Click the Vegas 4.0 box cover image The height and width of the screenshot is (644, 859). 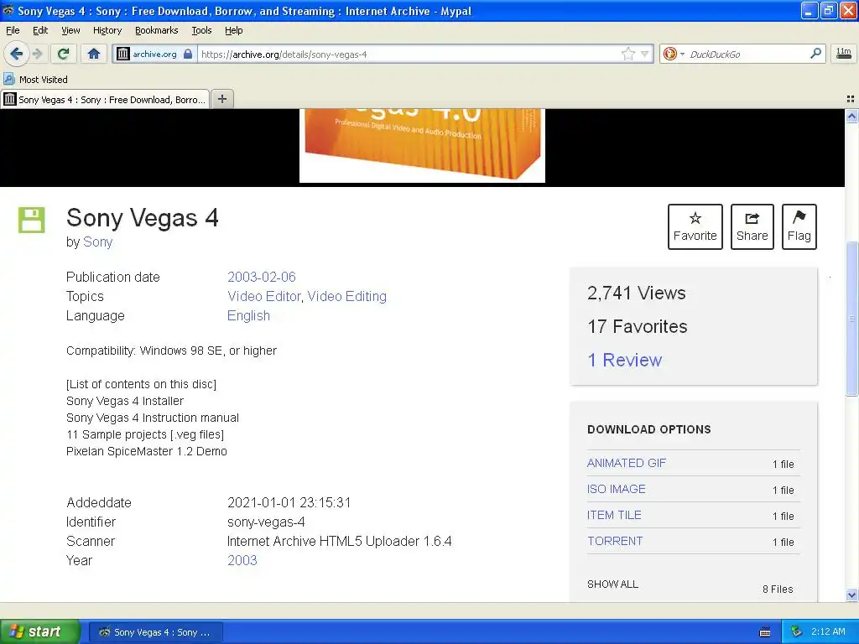pyautogui.click(x=422, y=145)
